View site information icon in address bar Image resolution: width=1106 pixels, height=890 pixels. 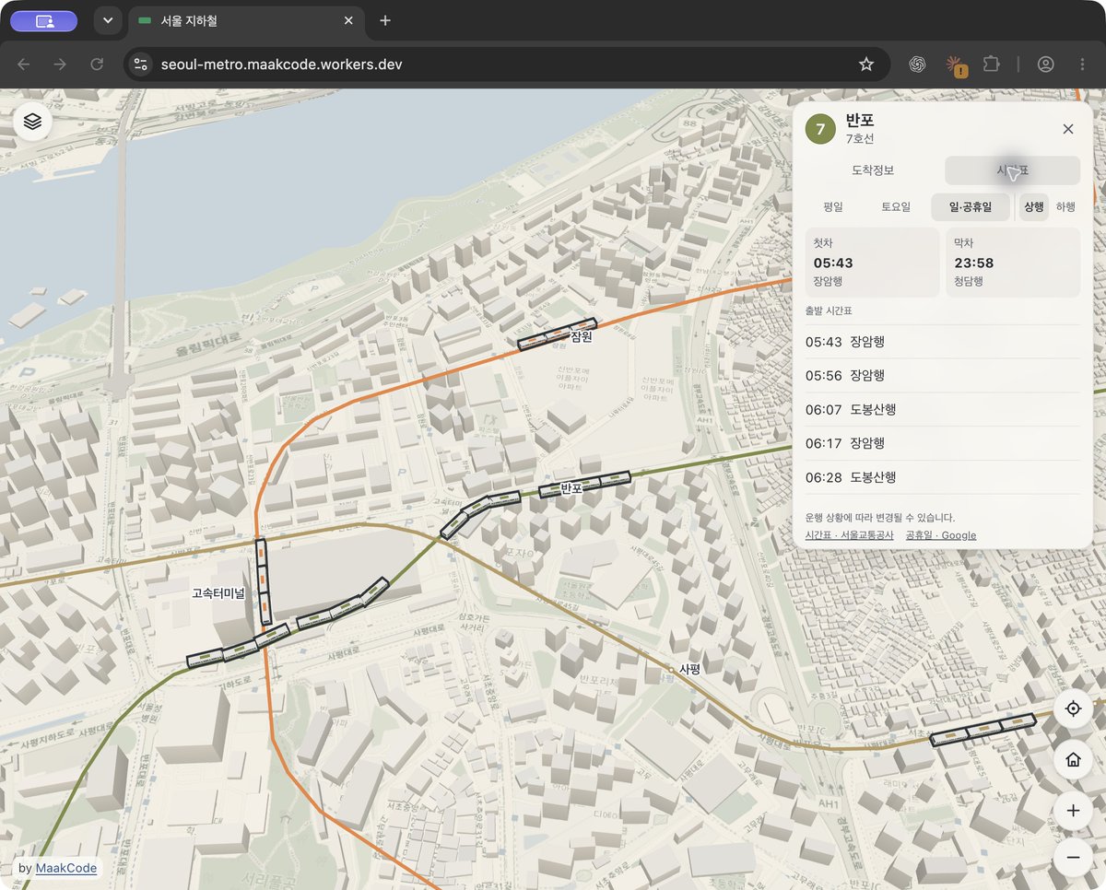point(141,64)
